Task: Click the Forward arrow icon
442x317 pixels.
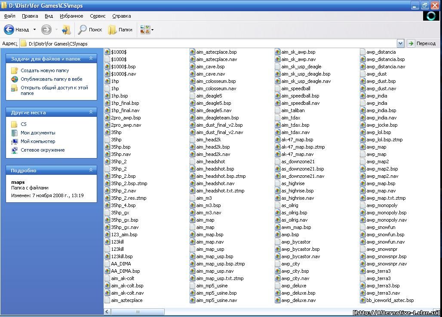Action: [46, 30]
